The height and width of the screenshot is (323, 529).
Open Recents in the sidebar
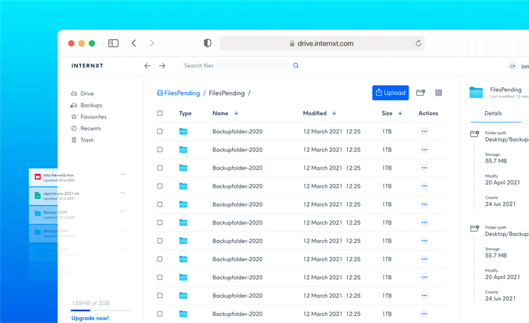(86, 128)
